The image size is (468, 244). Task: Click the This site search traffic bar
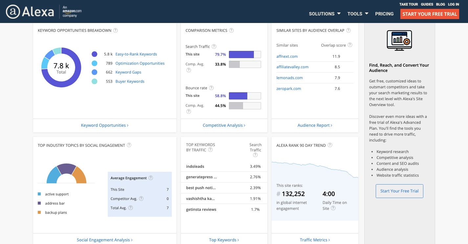(x=245, y=55)
